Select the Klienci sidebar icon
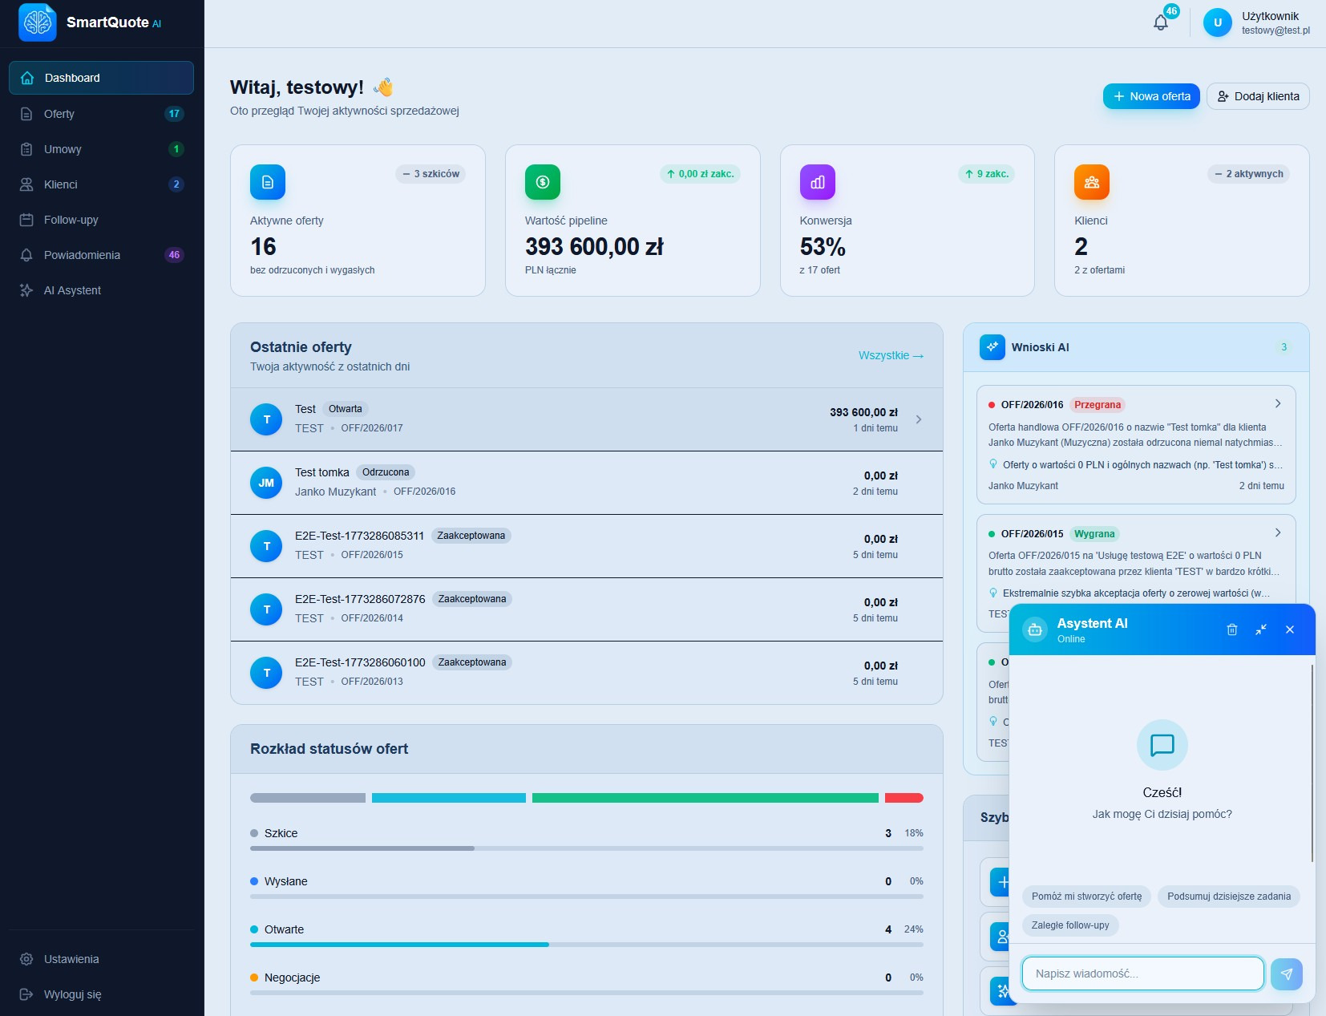 26,184
